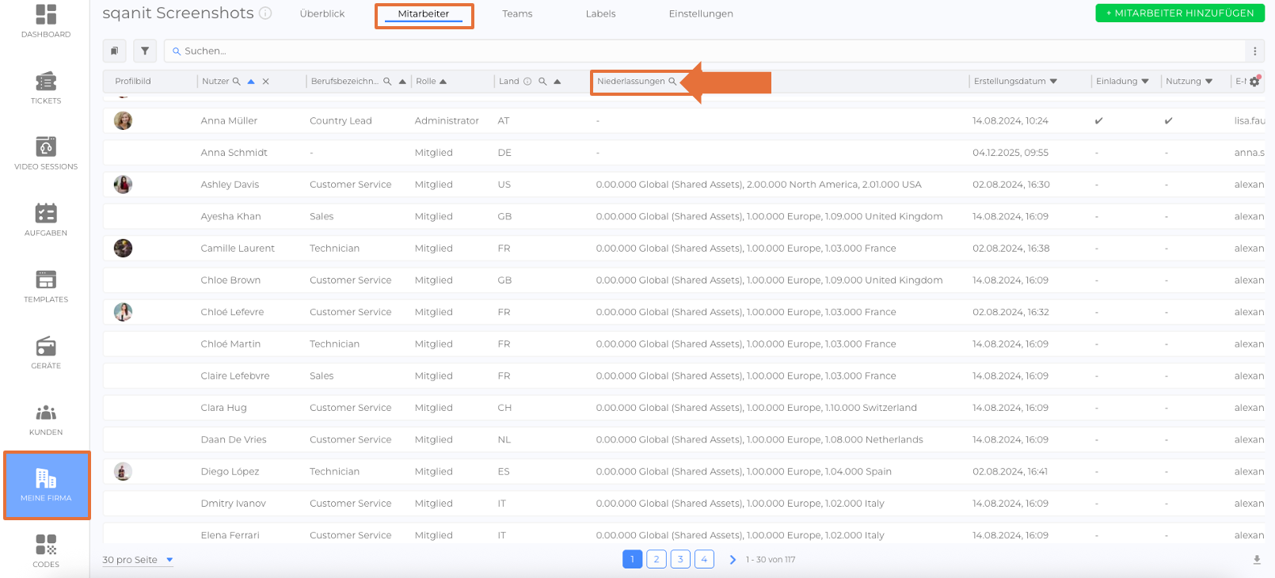Open the Tickets section in sidebar
Image resolution: width=1275 pixels, height=578 pixels.
pos(46,87)
